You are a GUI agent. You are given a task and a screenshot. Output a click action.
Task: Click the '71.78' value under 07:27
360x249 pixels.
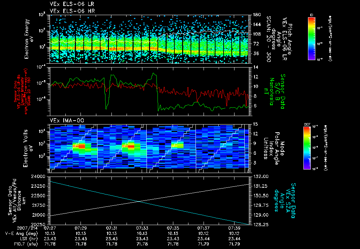[x=50, y=244]
